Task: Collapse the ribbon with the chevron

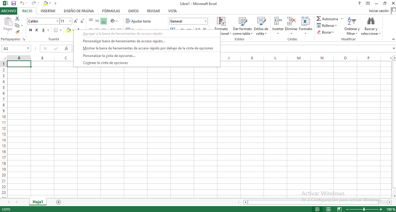Action: pos(393,39)
